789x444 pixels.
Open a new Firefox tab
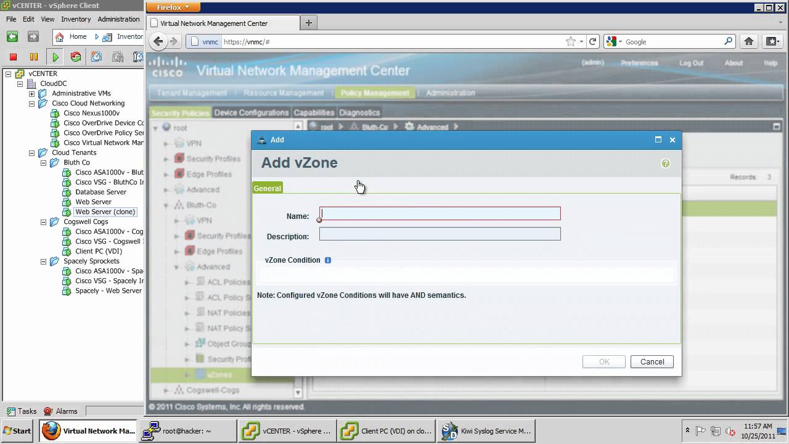[309, 23]
